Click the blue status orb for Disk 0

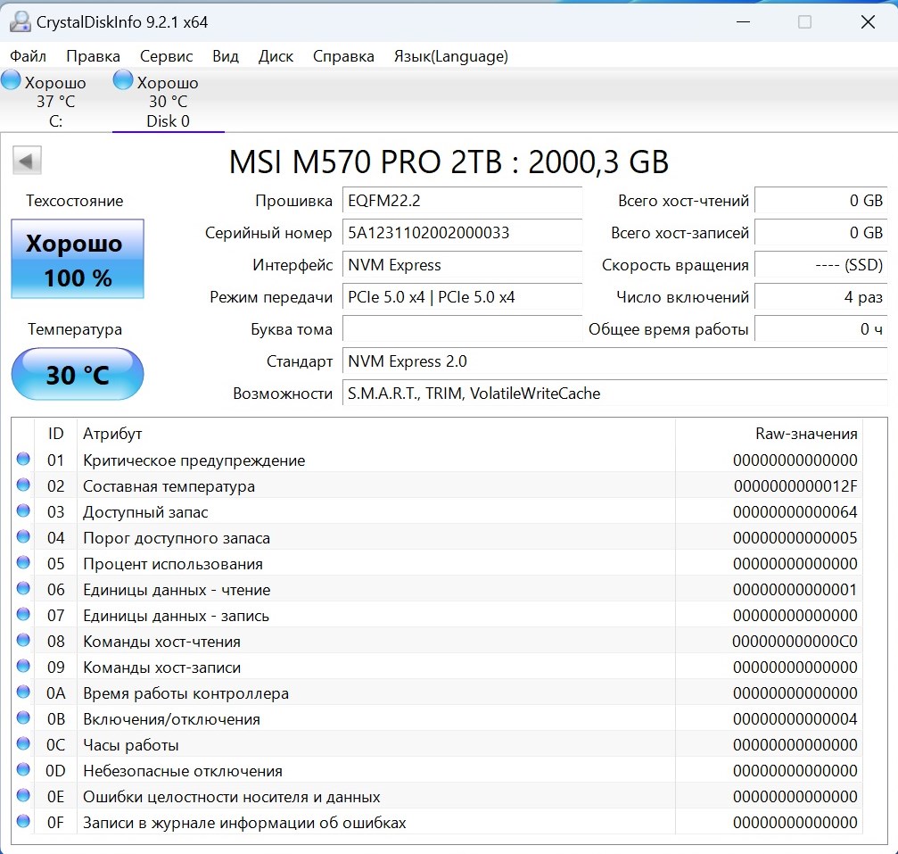(x=123, y=81)
